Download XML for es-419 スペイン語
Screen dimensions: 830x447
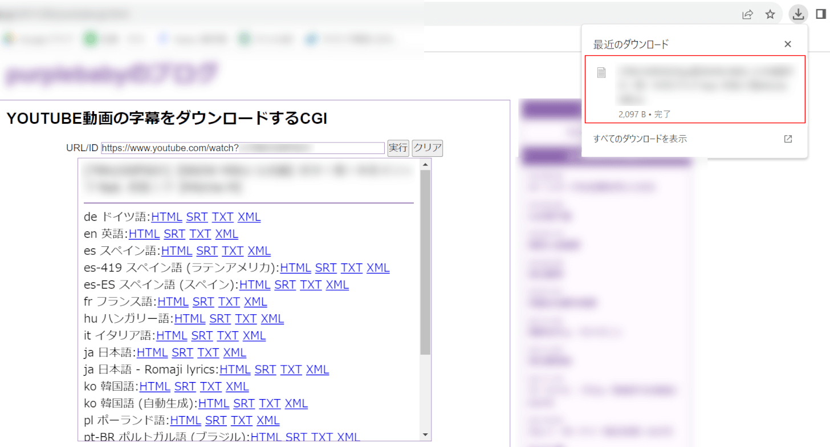click(x=378, y=268)
